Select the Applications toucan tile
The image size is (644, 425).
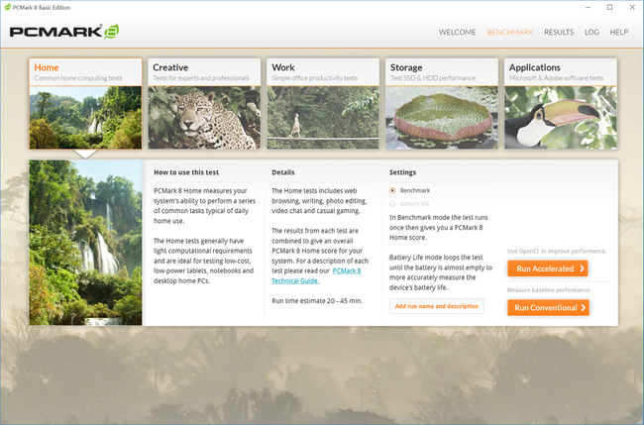click(x=560, y=103)
